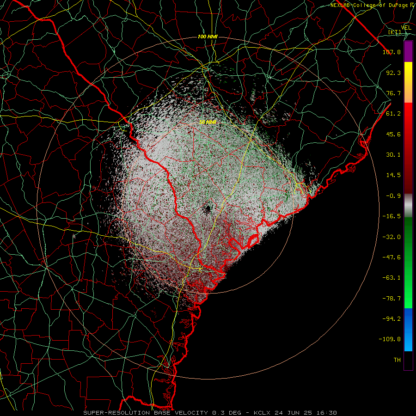
Task: Click the 30.1 velocity scale value
Action: point(393,155)
